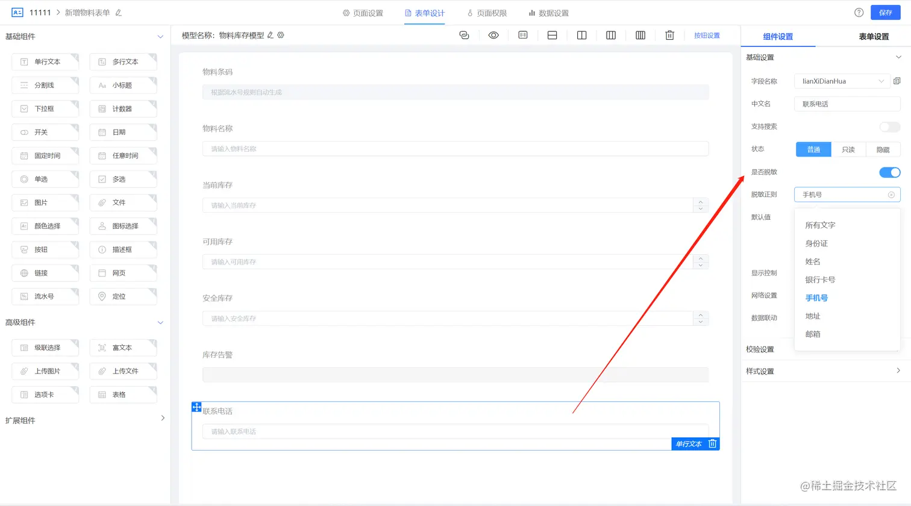Viewport: 911px width, 506px height.
Task: Set the status to 普通
Action: click(x=813, y=149)
